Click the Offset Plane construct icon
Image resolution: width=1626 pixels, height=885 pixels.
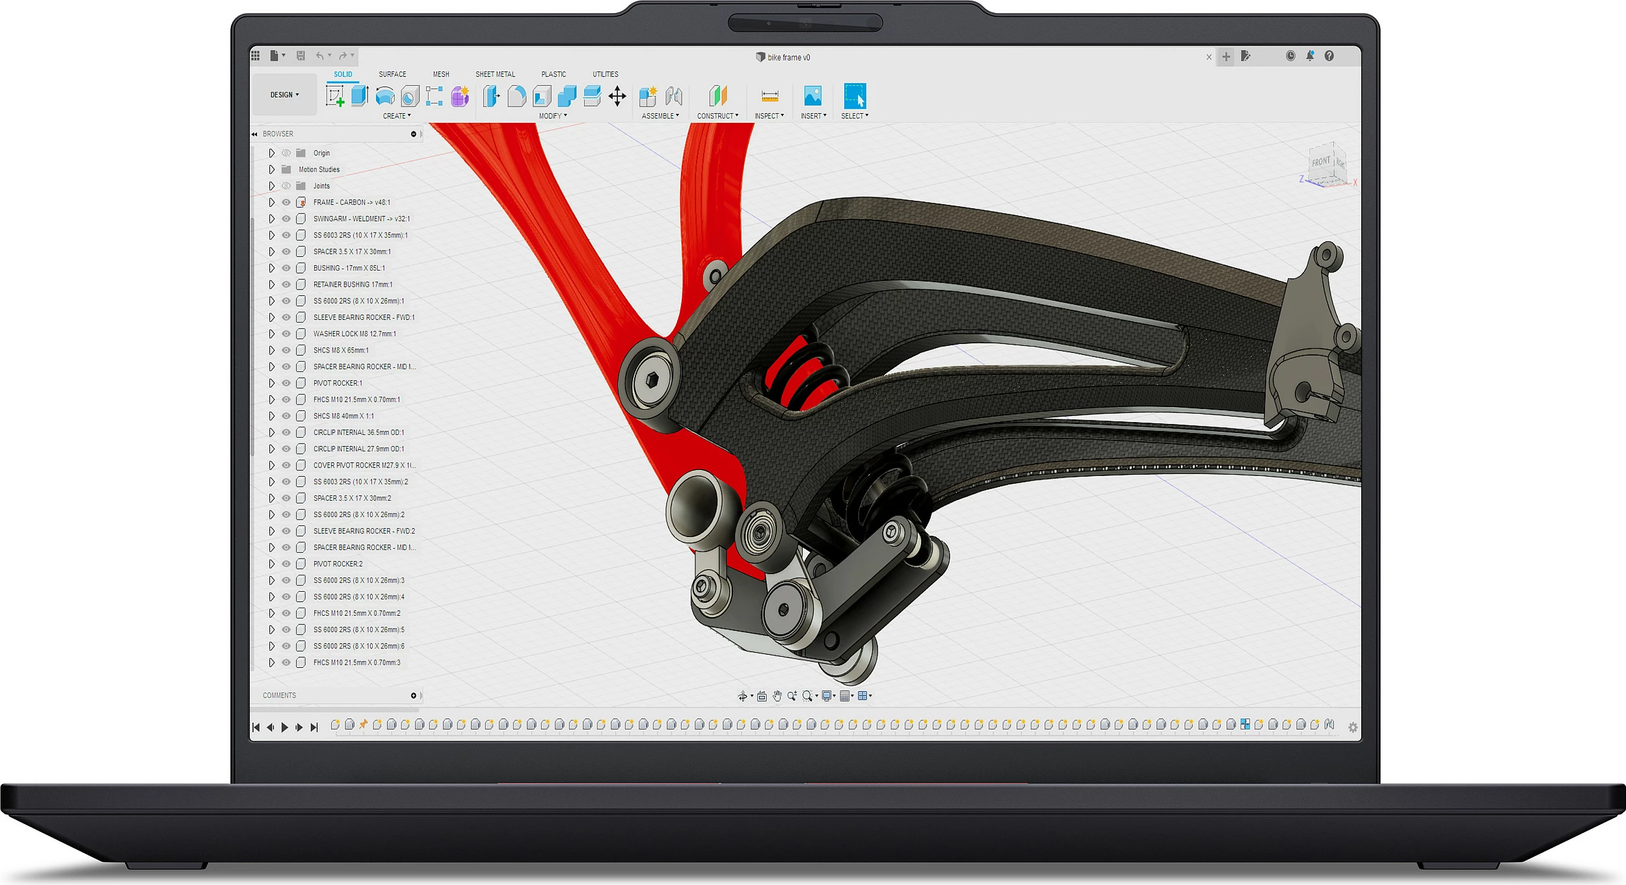pos(717,96)
